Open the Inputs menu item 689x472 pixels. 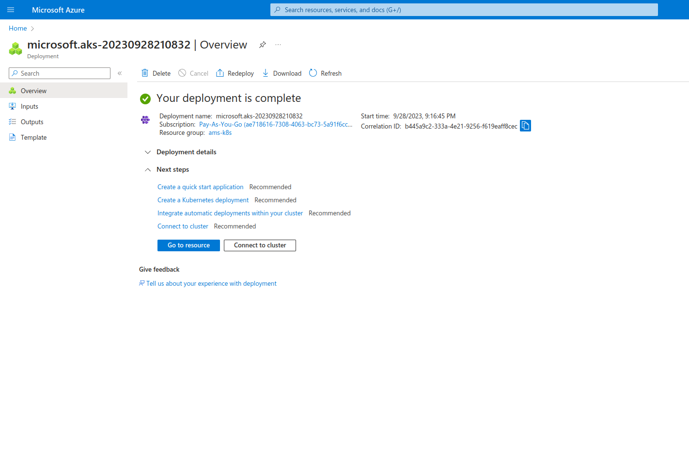tap(63, 106)
